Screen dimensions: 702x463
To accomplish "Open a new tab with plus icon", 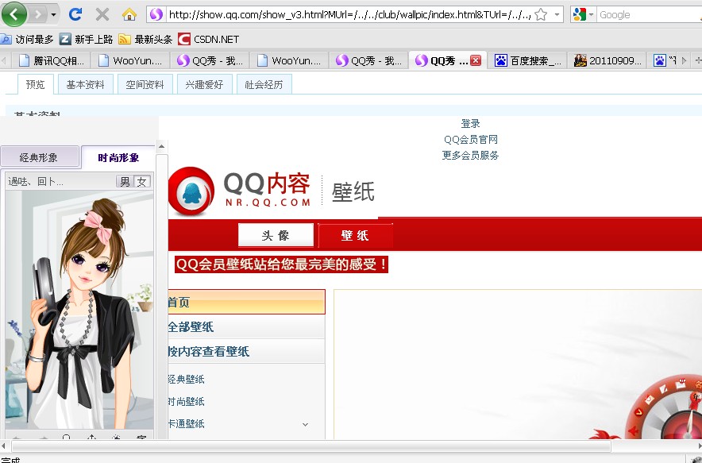I will pos(697,60).
